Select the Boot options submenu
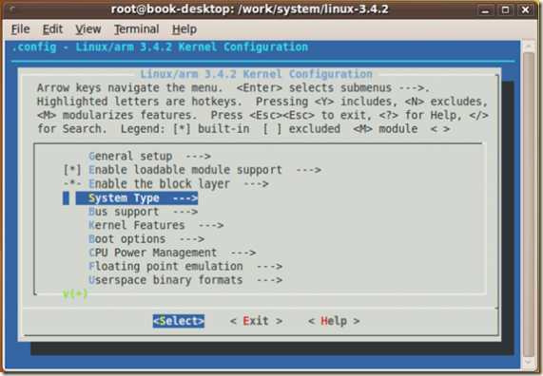Viewport: 543px width, 376px height. click(146, 239)
